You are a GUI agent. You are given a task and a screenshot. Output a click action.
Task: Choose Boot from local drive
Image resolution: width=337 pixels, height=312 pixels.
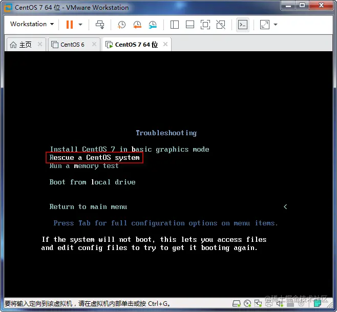coord(92,182)
